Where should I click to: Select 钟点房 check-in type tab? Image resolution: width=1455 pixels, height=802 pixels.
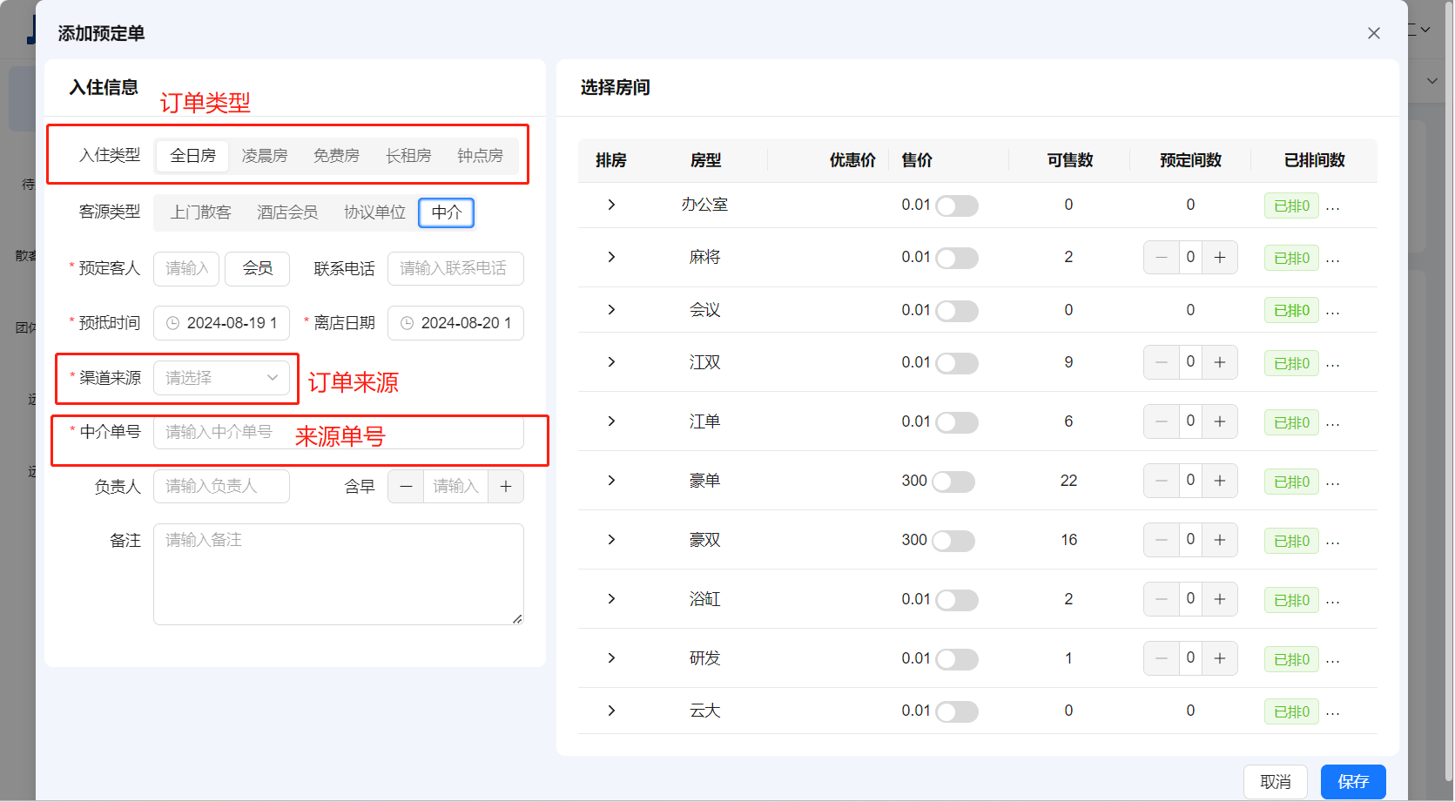[x=480, y=156]
